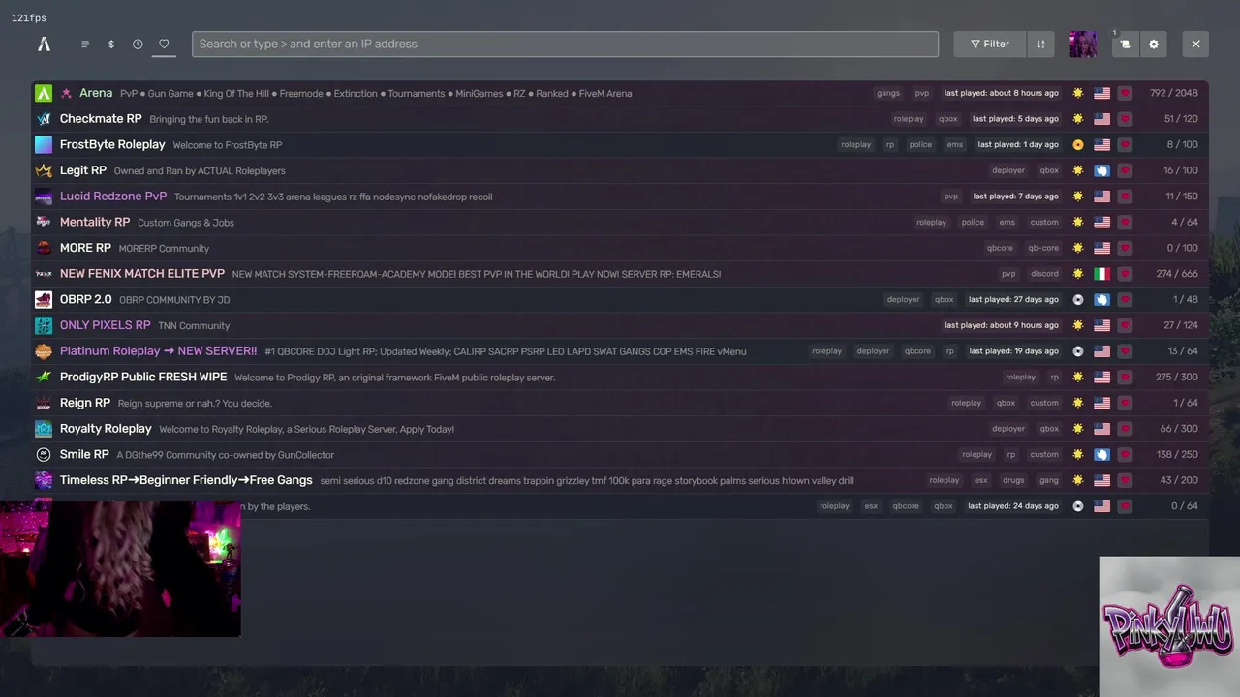The width and height of the screenshot is (1240, 697).
Task: Toggle the favorite heart for FrostByte Roleplay
Action: (1125, 145)
